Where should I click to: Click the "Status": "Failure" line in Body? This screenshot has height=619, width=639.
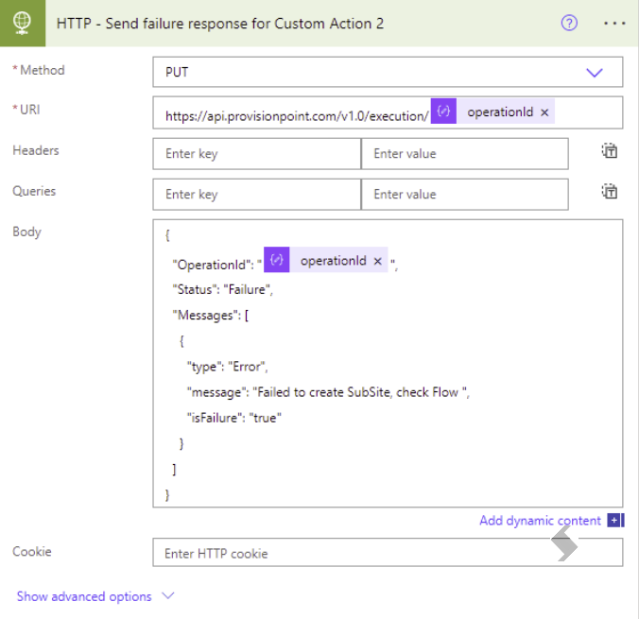[222, 290]
